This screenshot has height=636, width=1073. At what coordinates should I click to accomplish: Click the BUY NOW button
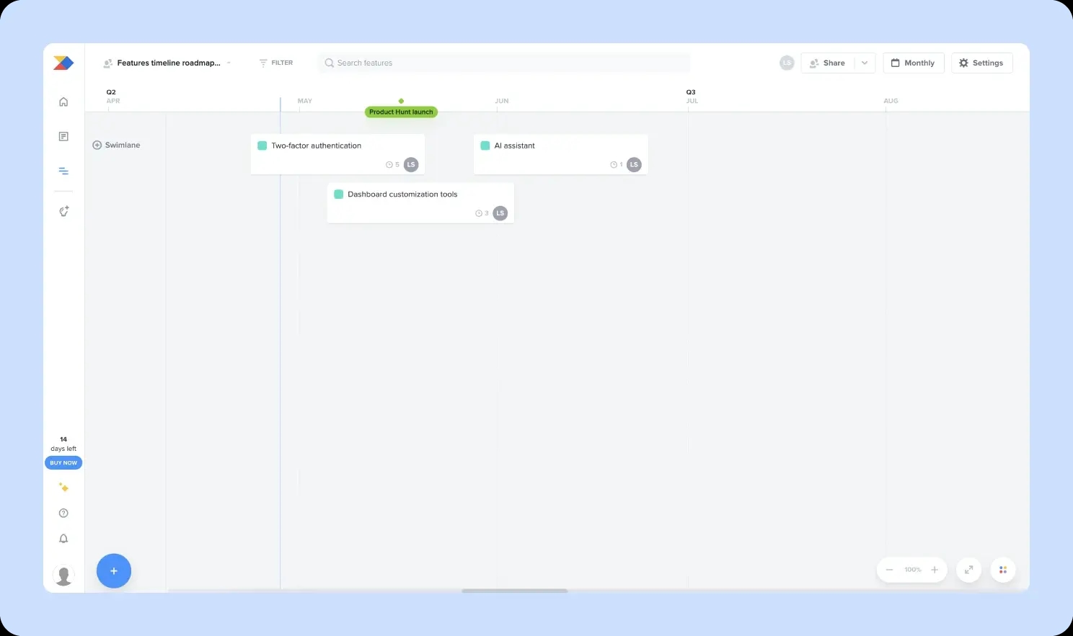pyautogui.click(x=63, y=462)
